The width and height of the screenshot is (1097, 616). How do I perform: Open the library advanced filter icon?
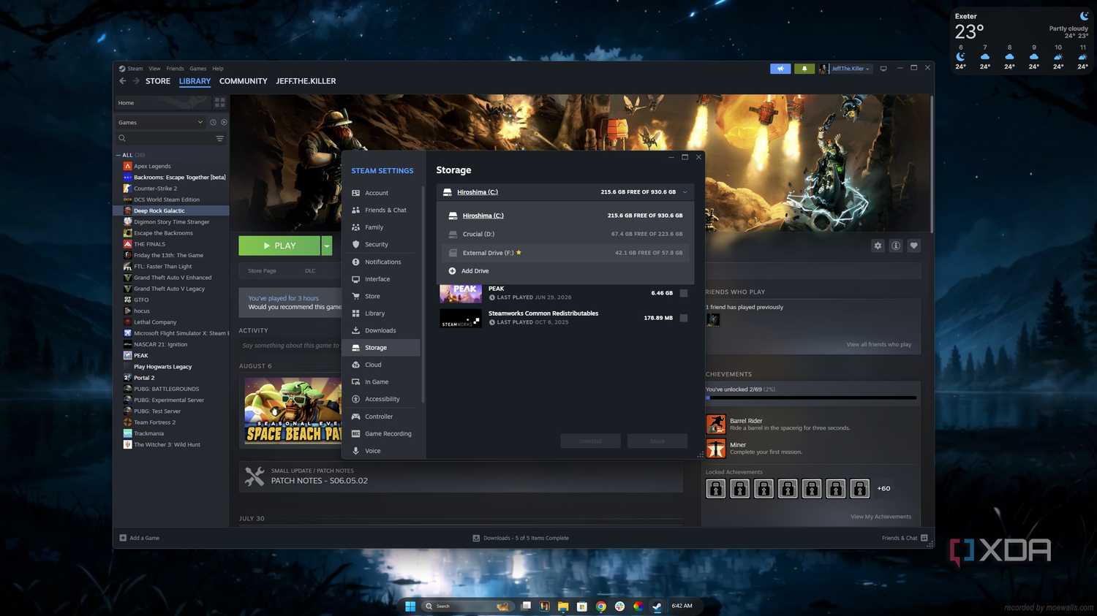point(219,138)
